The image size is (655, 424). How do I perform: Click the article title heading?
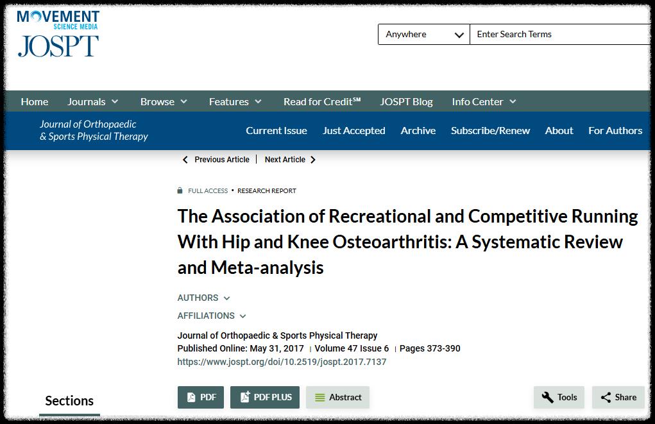point(407,242)
